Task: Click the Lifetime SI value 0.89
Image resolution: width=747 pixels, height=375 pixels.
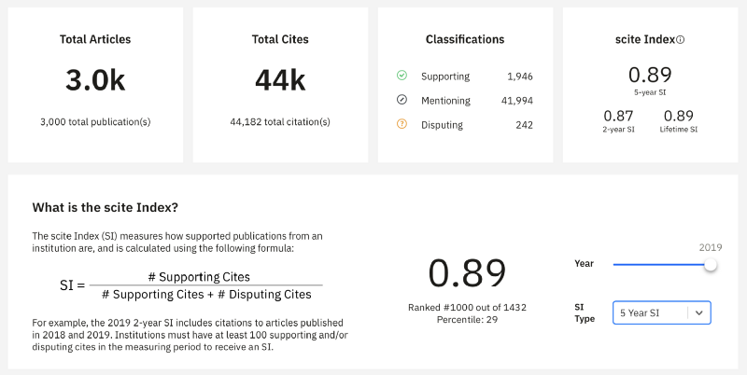Action: coord(678,116)
